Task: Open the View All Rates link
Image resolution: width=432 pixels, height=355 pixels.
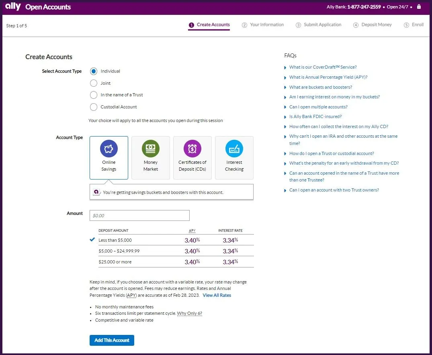Action: point(217,295)
